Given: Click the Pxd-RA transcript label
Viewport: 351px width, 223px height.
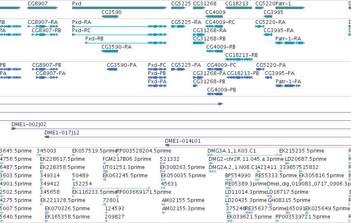Looking at the screenshot, I should tap(82, 22).
